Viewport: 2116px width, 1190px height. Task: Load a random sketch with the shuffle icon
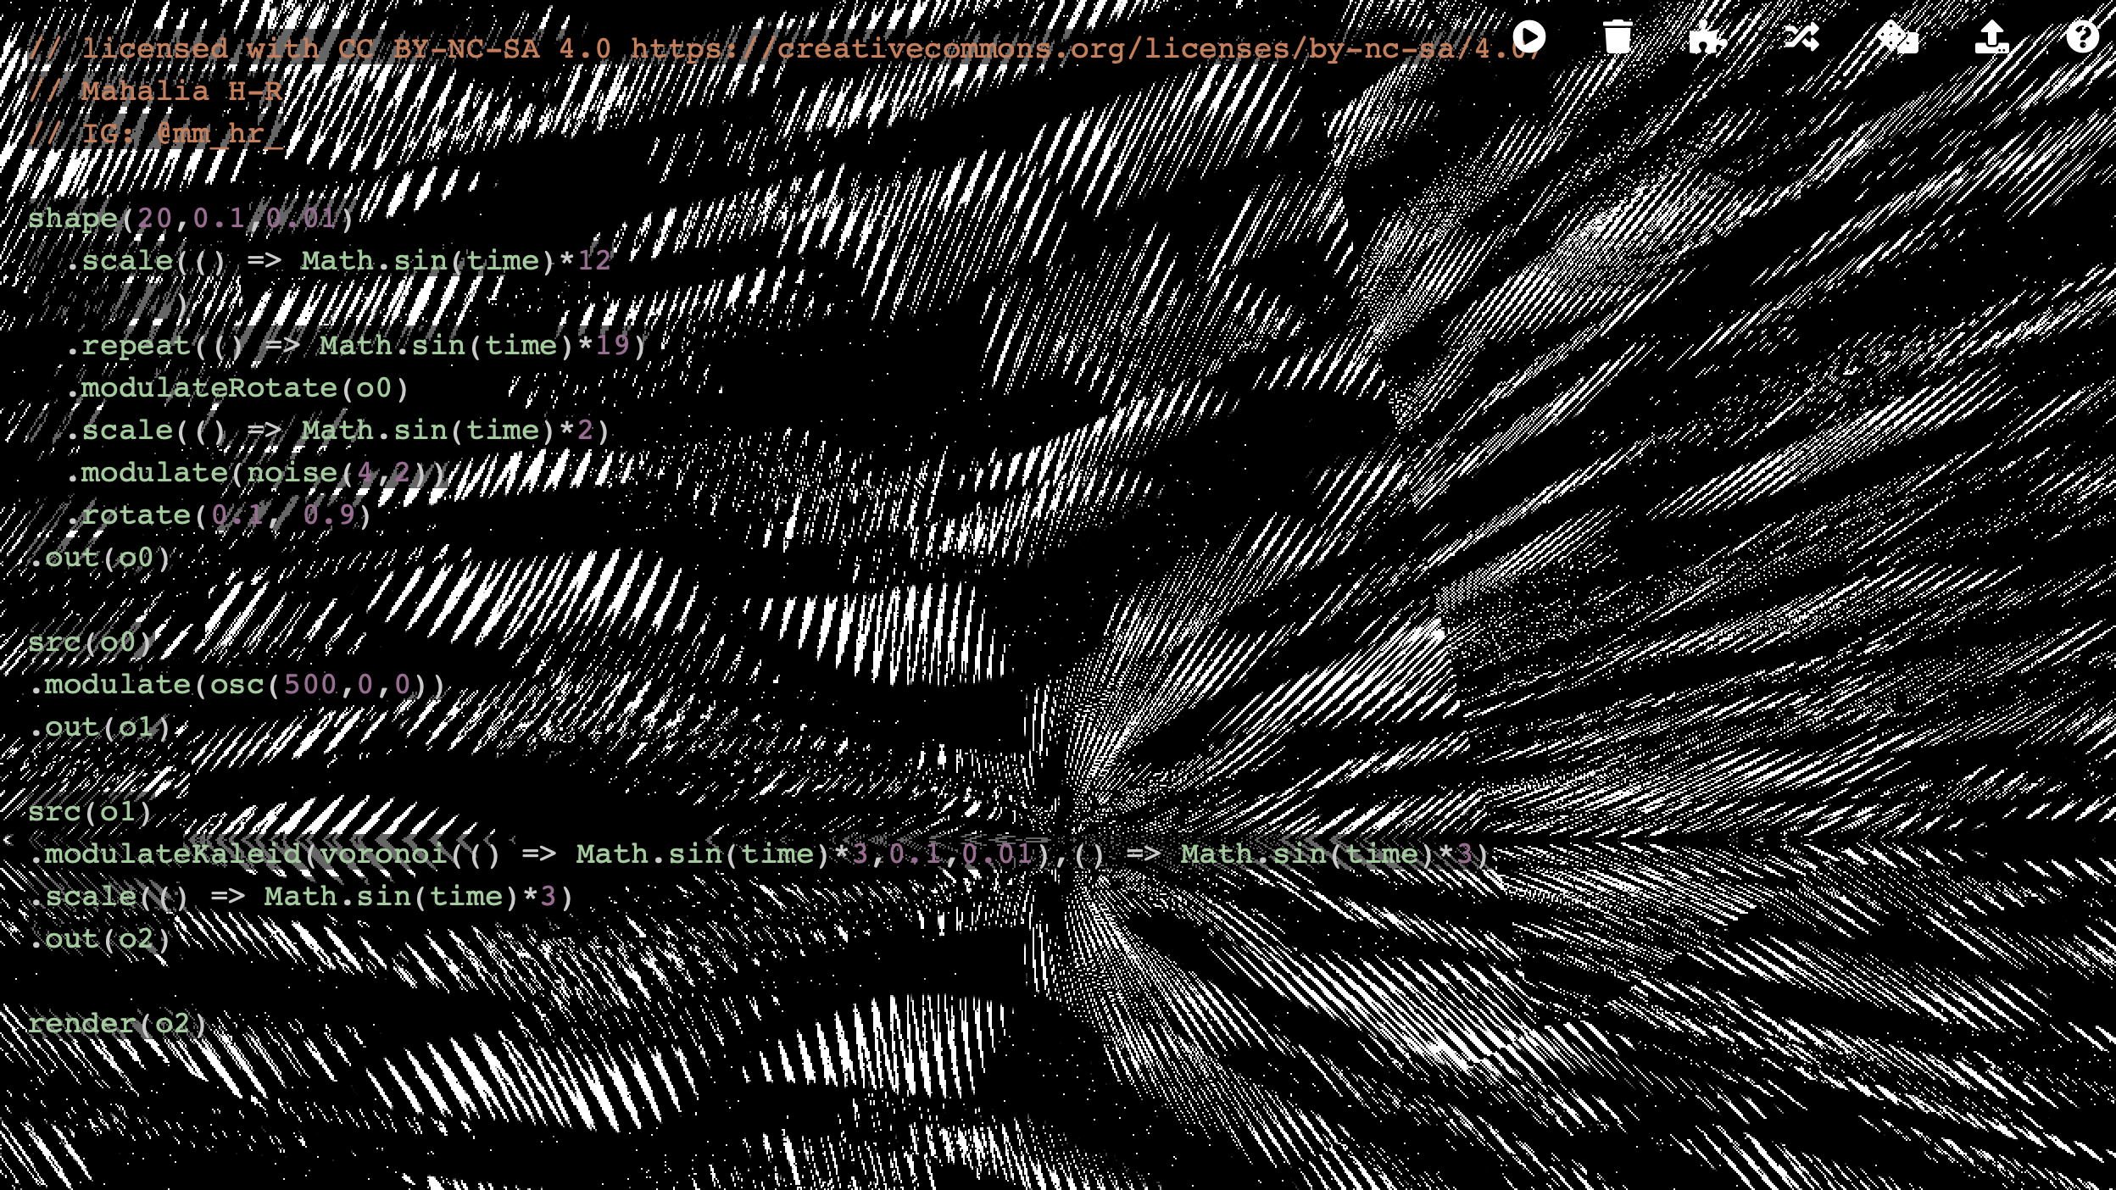(1801, 37)
